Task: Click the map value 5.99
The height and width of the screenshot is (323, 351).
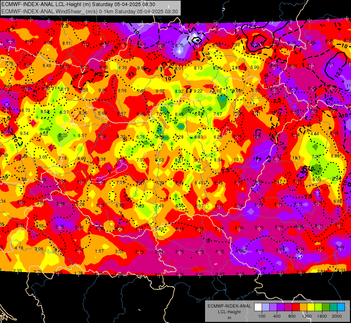Action: click(x=255, y=67)
